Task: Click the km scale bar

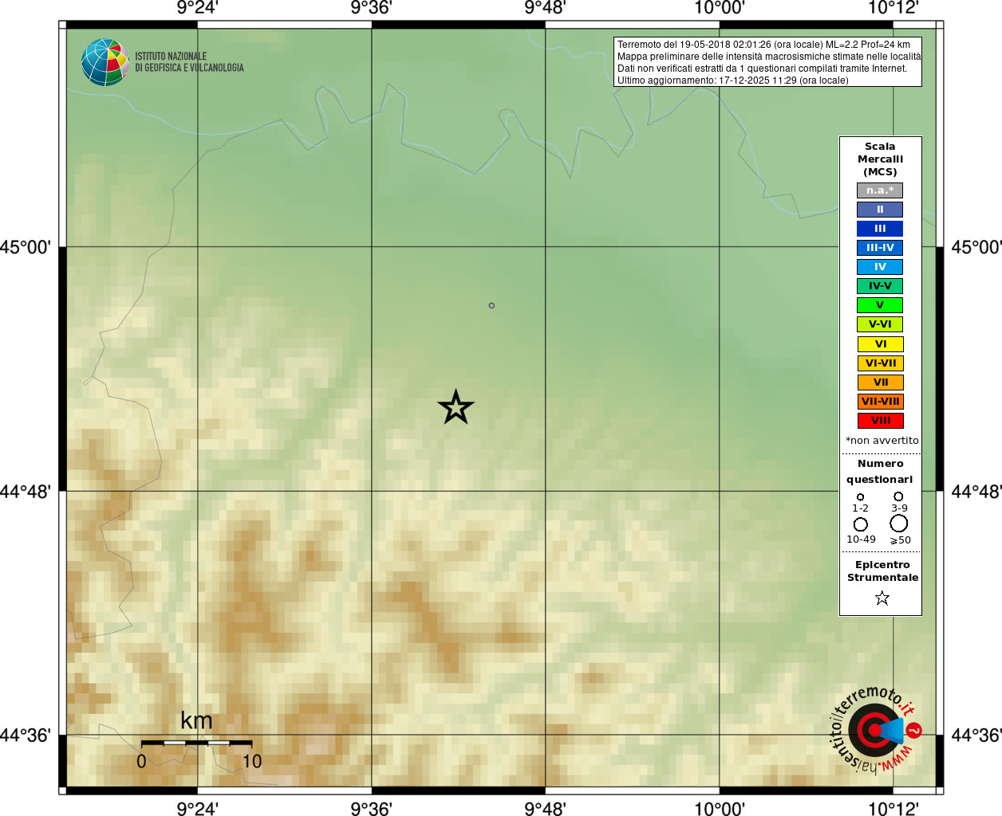Action: tap(196, 743)
